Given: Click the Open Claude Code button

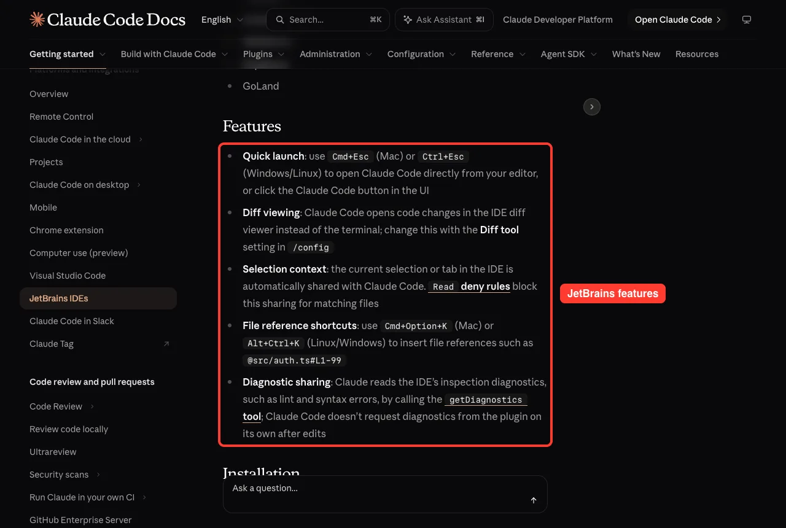Looking at the screenshot, I should 677,20.
